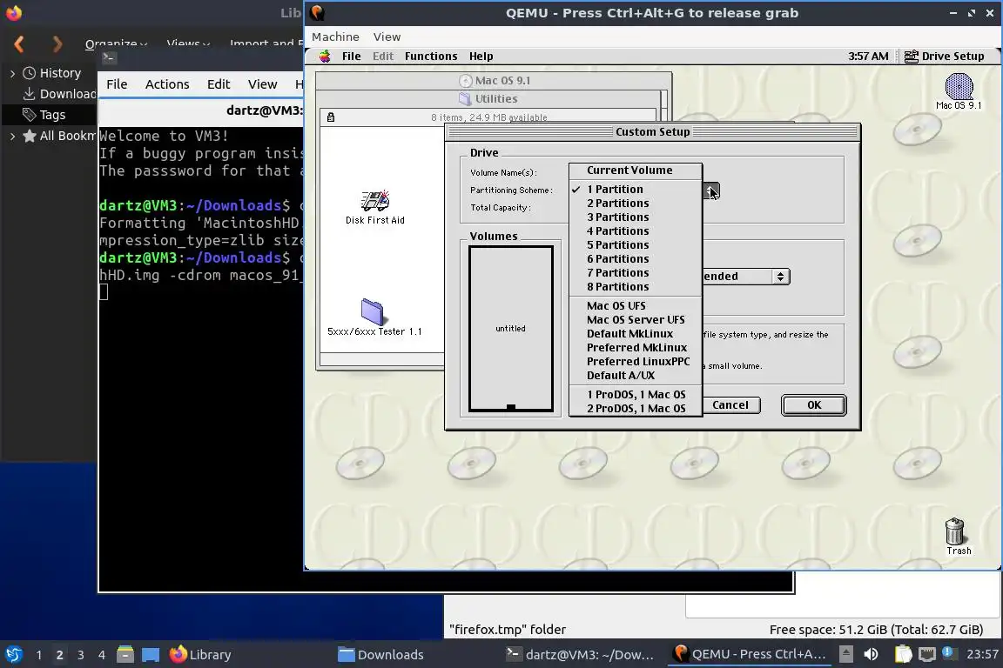Open the start menu icon in taskbar
This screenshot has width=1003, height=668.
click(13, 655)
